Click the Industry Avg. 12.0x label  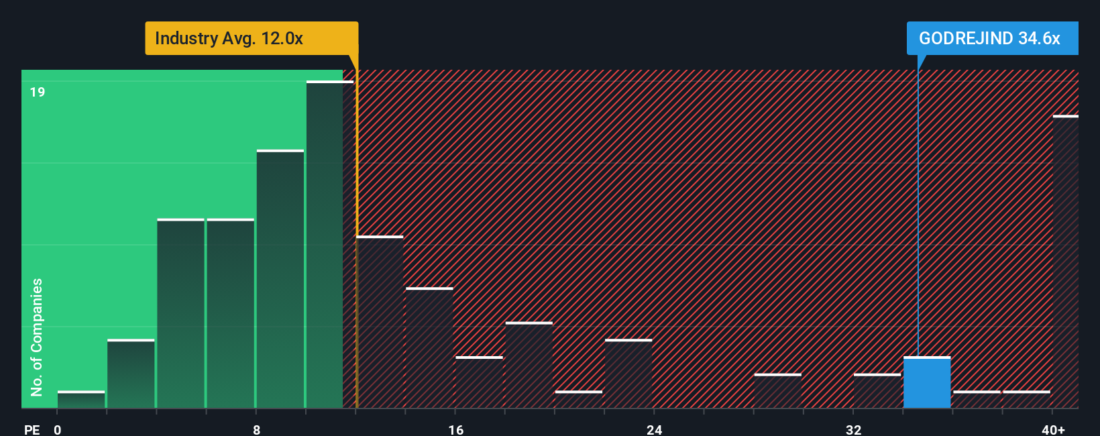252,38
